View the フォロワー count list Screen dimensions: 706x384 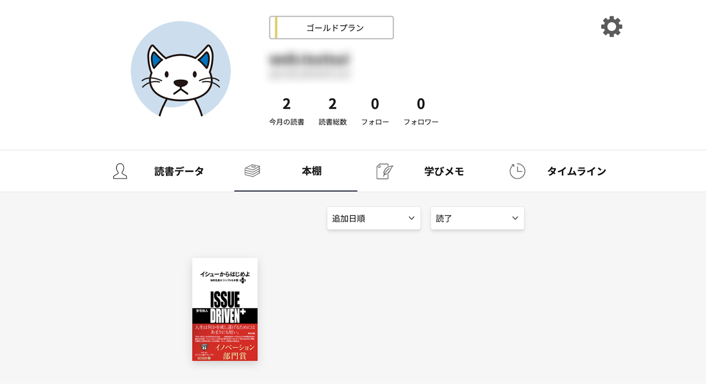click(x=421, y=111)
